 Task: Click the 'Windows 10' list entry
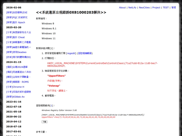pos(49,34)
